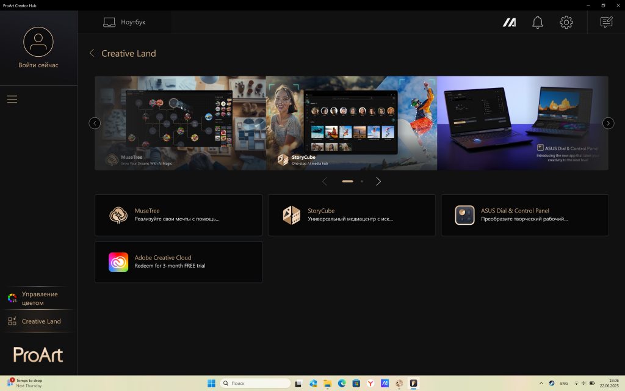This screenshot has width=625, height=391.
Task: Select the 'Ноутбук' device tab
Action: pyautogui.click(x=124, y=22)
